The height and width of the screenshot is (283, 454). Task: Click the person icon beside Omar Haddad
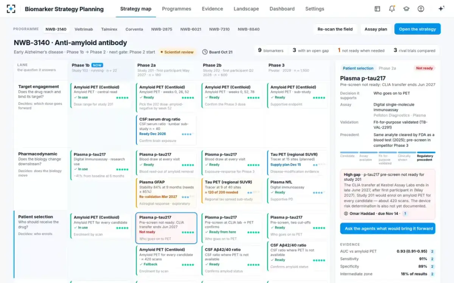[x=346, y=214]
